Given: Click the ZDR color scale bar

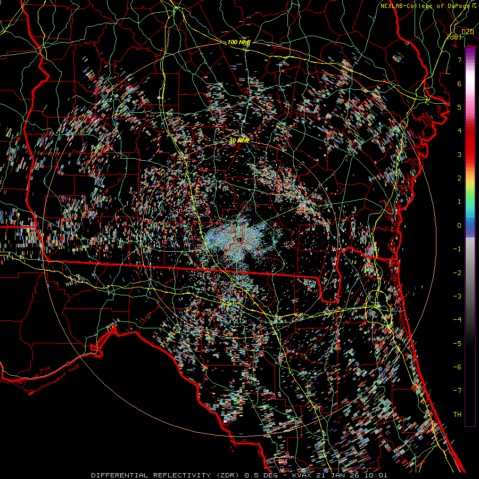Looking at the screenshot, I should click(x=470, y=237).
